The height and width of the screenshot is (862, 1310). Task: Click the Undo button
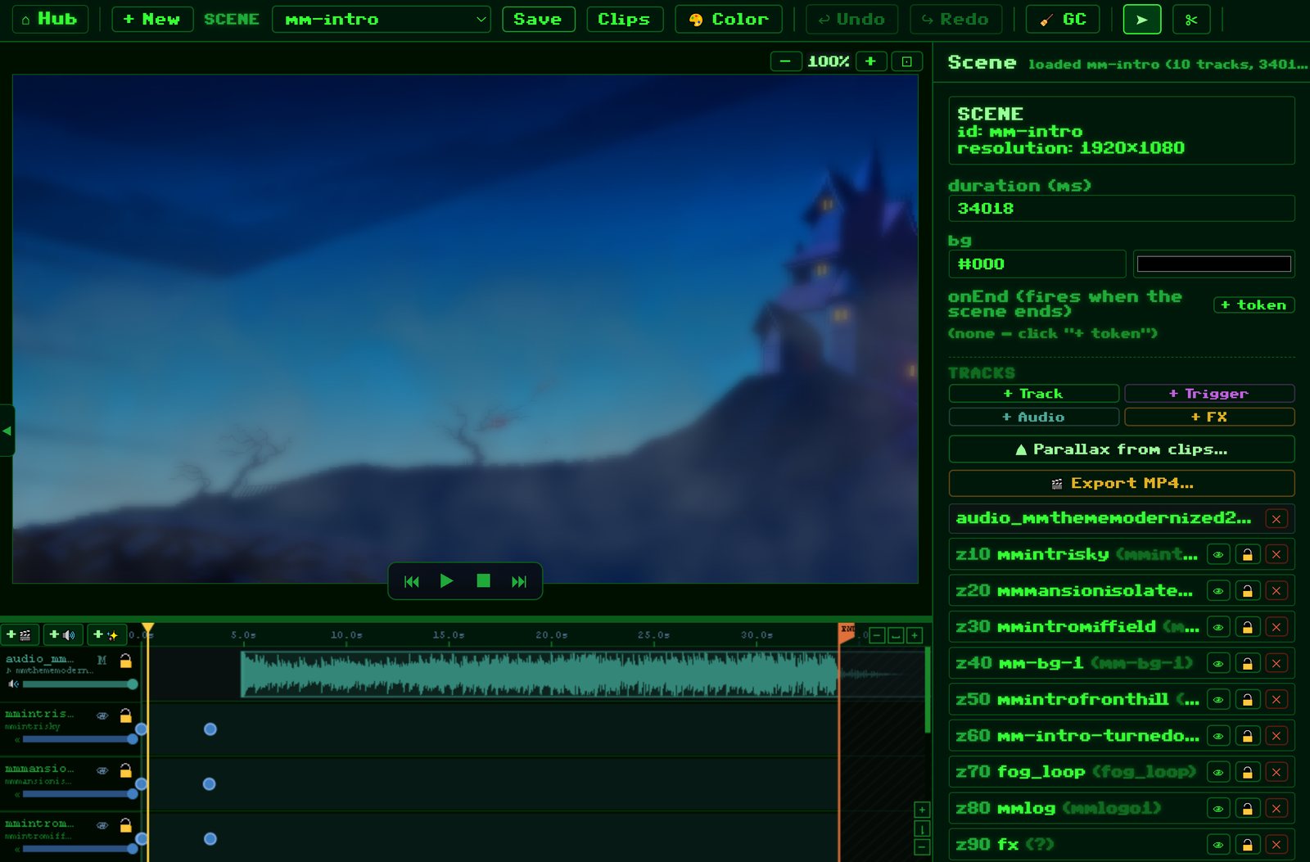pos(851,19)
